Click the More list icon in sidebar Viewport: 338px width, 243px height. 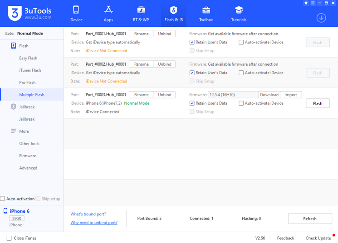13,131
